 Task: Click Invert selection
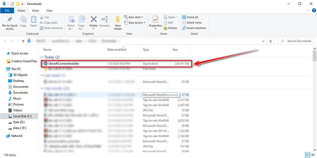click(194, 28)
